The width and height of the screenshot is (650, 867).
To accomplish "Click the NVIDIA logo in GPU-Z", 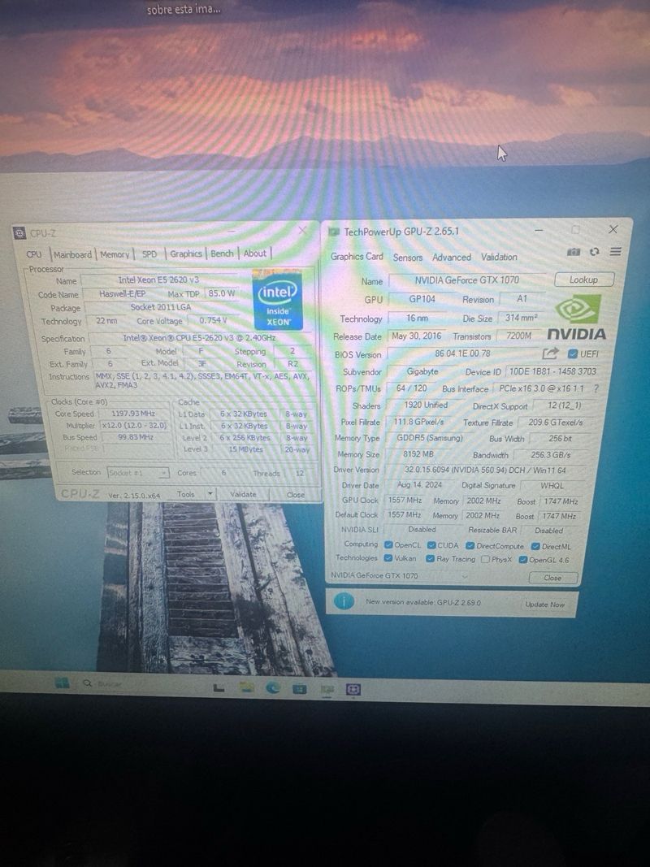I will tap(577, 317).
